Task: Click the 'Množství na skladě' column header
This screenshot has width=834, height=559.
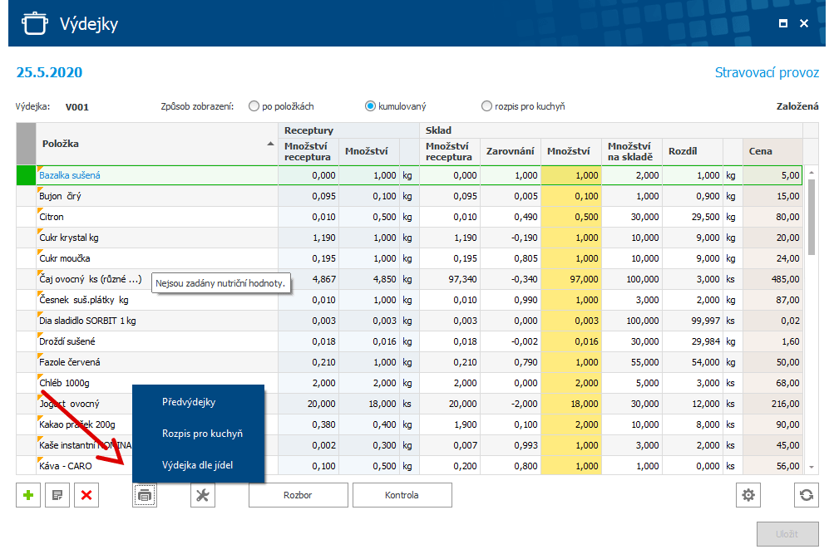Action: [x=631, y=151]
